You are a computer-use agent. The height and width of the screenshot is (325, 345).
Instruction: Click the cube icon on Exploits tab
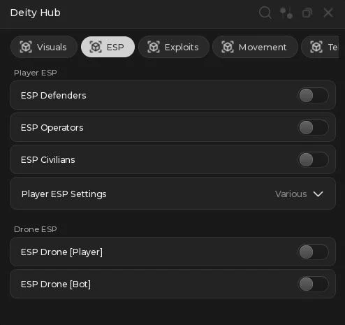tap(154, 47)
